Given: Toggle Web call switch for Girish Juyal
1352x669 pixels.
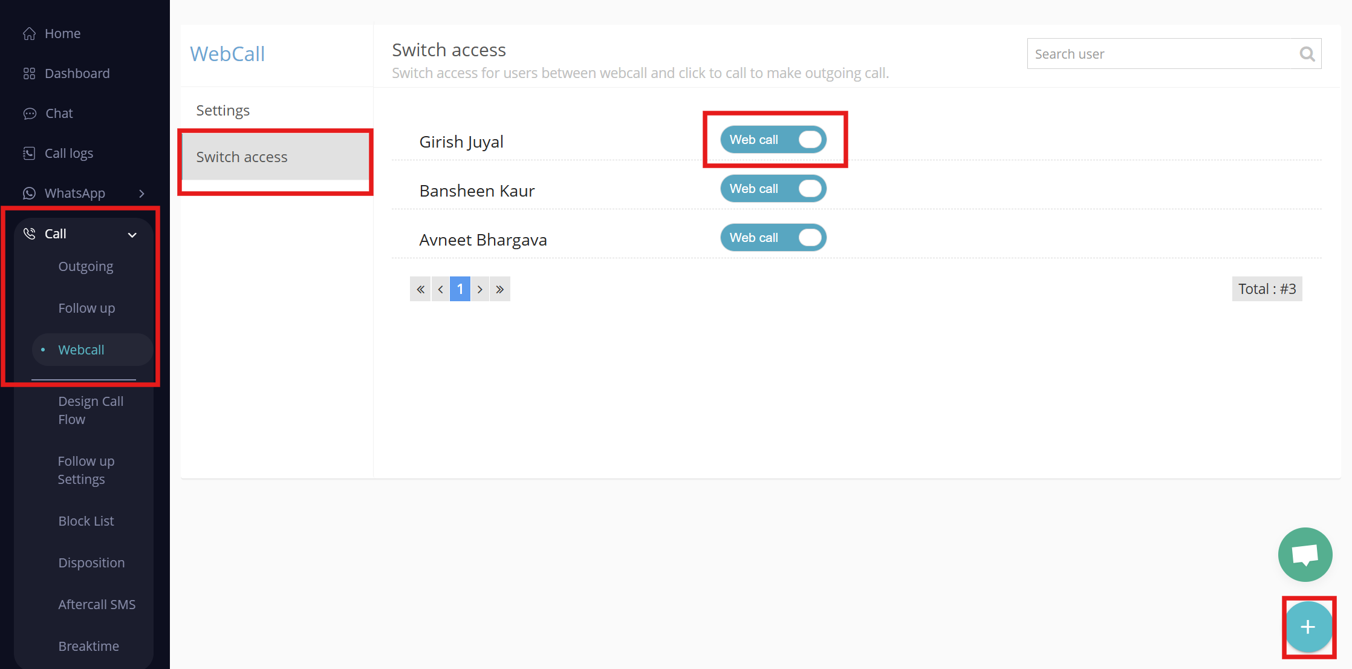Looking at the screenshot, I should (773, 140).
